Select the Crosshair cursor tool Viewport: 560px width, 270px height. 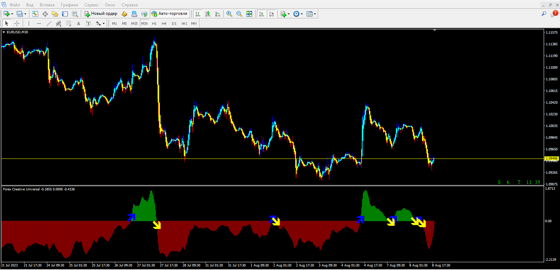pos(17,23)
